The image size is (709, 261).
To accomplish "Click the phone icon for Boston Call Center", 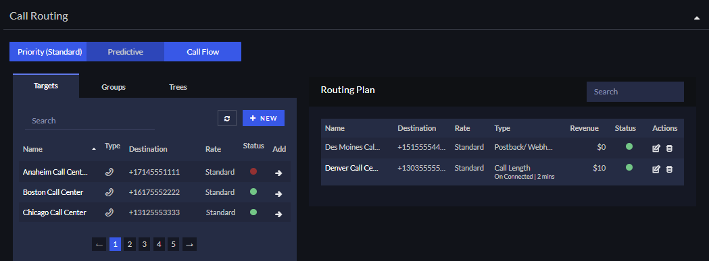I will click(x=109, y=192).
